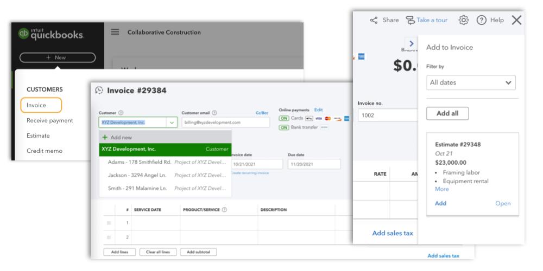
Task: Click the Apple Pay icon in Online payments
Action: 310,118
